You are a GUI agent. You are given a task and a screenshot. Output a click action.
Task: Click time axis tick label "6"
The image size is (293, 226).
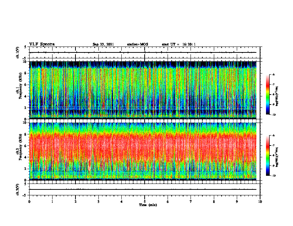coord(168,202)
